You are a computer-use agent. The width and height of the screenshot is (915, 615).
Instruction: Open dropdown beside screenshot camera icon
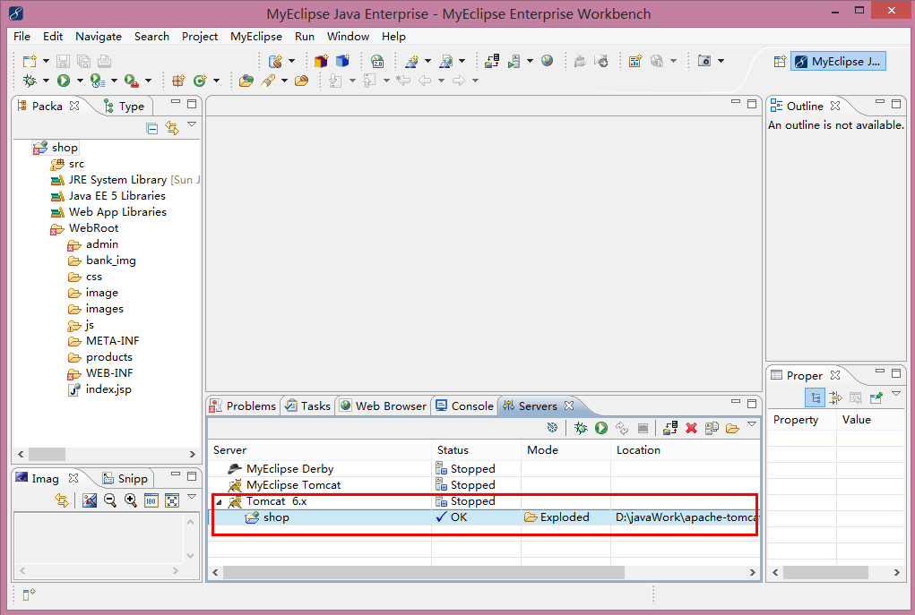pos(721,61)
